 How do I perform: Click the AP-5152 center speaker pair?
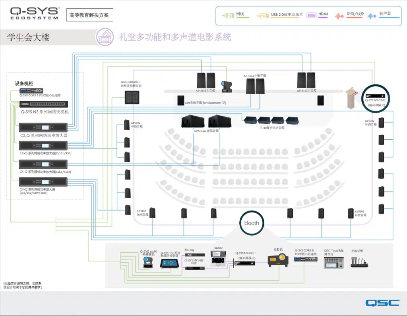click(x=255, y=86)
